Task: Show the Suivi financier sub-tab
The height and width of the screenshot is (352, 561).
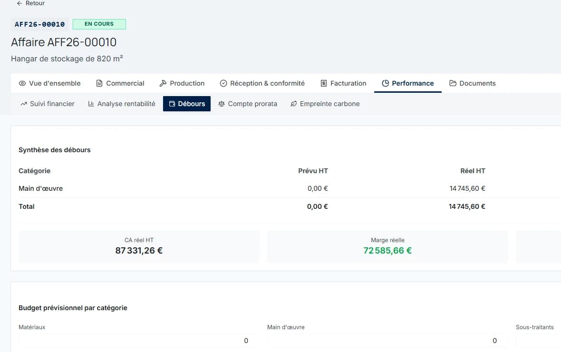Action: pyautogui.click(x=48, y=104)
